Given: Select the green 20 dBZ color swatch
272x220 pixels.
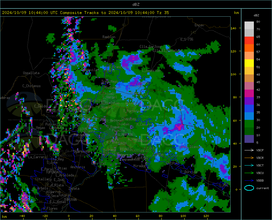Looking at the screenshot, I should [249, 124].
